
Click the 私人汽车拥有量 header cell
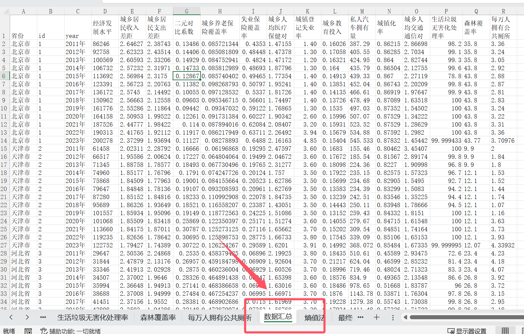pyautogui.click(x=362, y=27)
